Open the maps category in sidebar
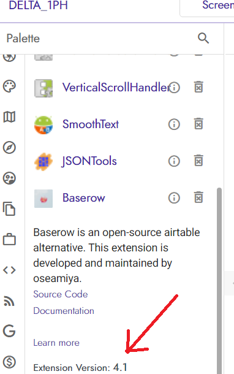 (9, 117)
